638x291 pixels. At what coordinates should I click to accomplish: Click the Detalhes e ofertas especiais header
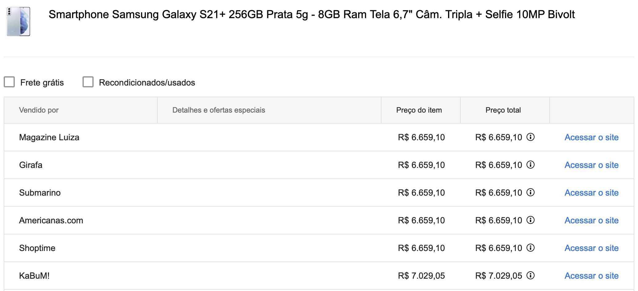click(x=219, y=110)
